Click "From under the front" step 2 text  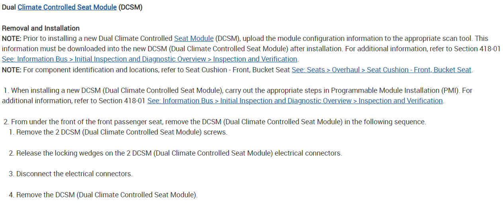pyautogui.click(x=218, y=122)
